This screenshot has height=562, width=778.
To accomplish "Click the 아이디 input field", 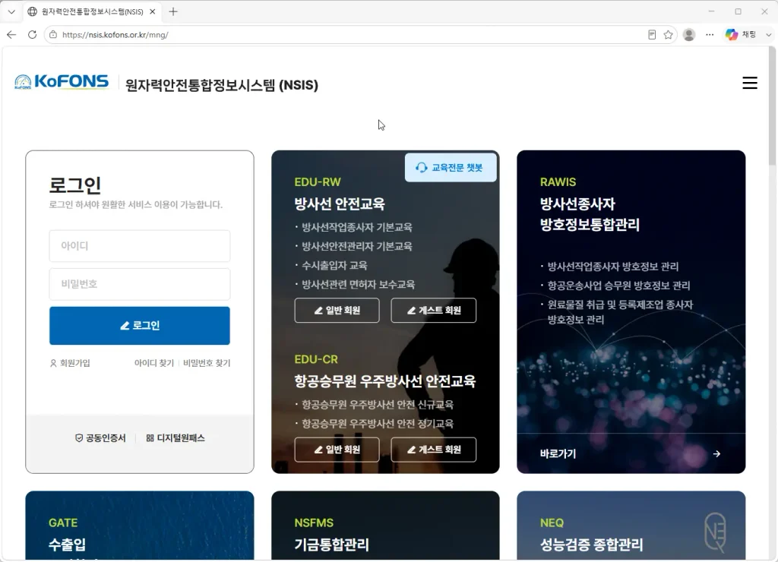I will pos(140,246).
